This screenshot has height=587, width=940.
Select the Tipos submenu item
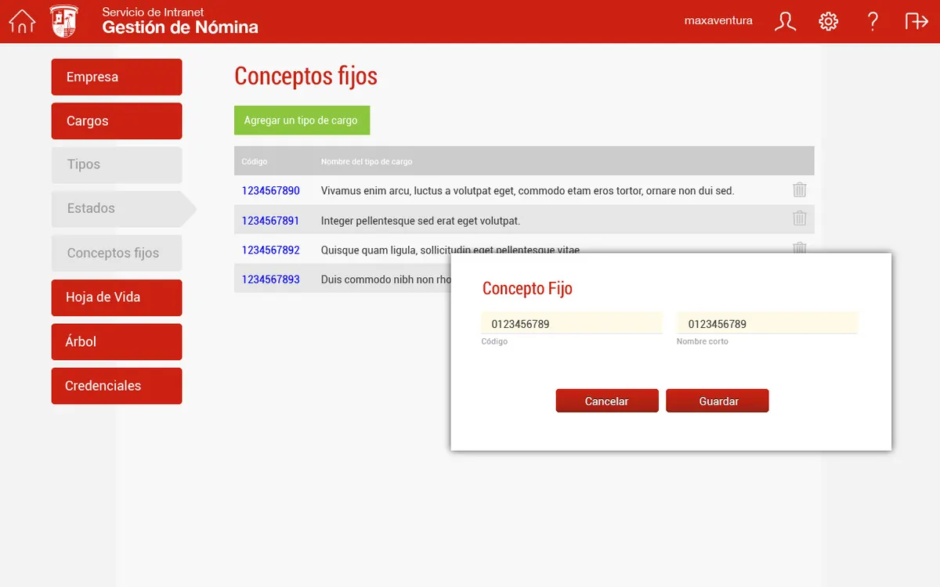click(117, 164)
